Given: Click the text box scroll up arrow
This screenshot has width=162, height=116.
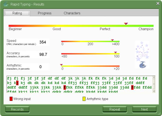Looking at the screenshot, I should coord(154,77).
